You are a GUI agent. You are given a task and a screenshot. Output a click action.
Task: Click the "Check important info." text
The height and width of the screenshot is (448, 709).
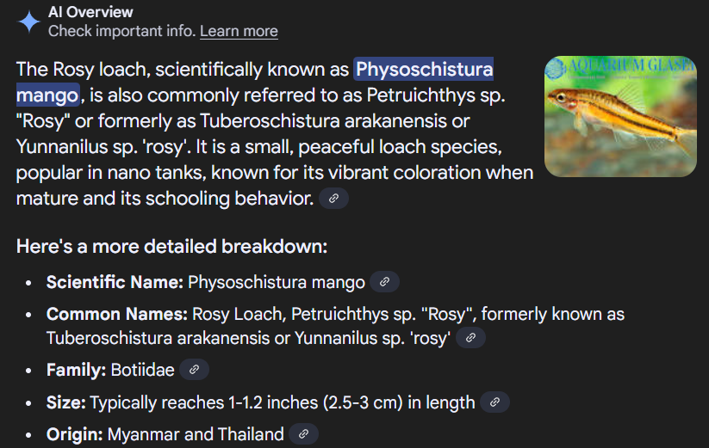pyautogui.click(x=121, y=31)
